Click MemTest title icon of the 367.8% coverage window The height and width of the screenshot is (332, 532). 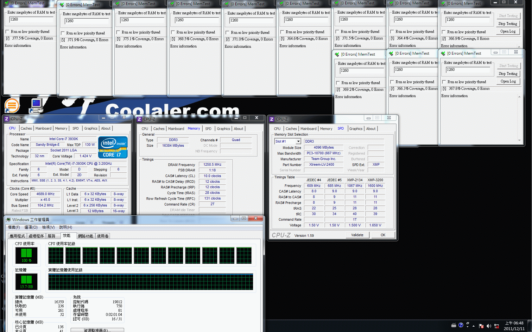(x=443, y=53)
